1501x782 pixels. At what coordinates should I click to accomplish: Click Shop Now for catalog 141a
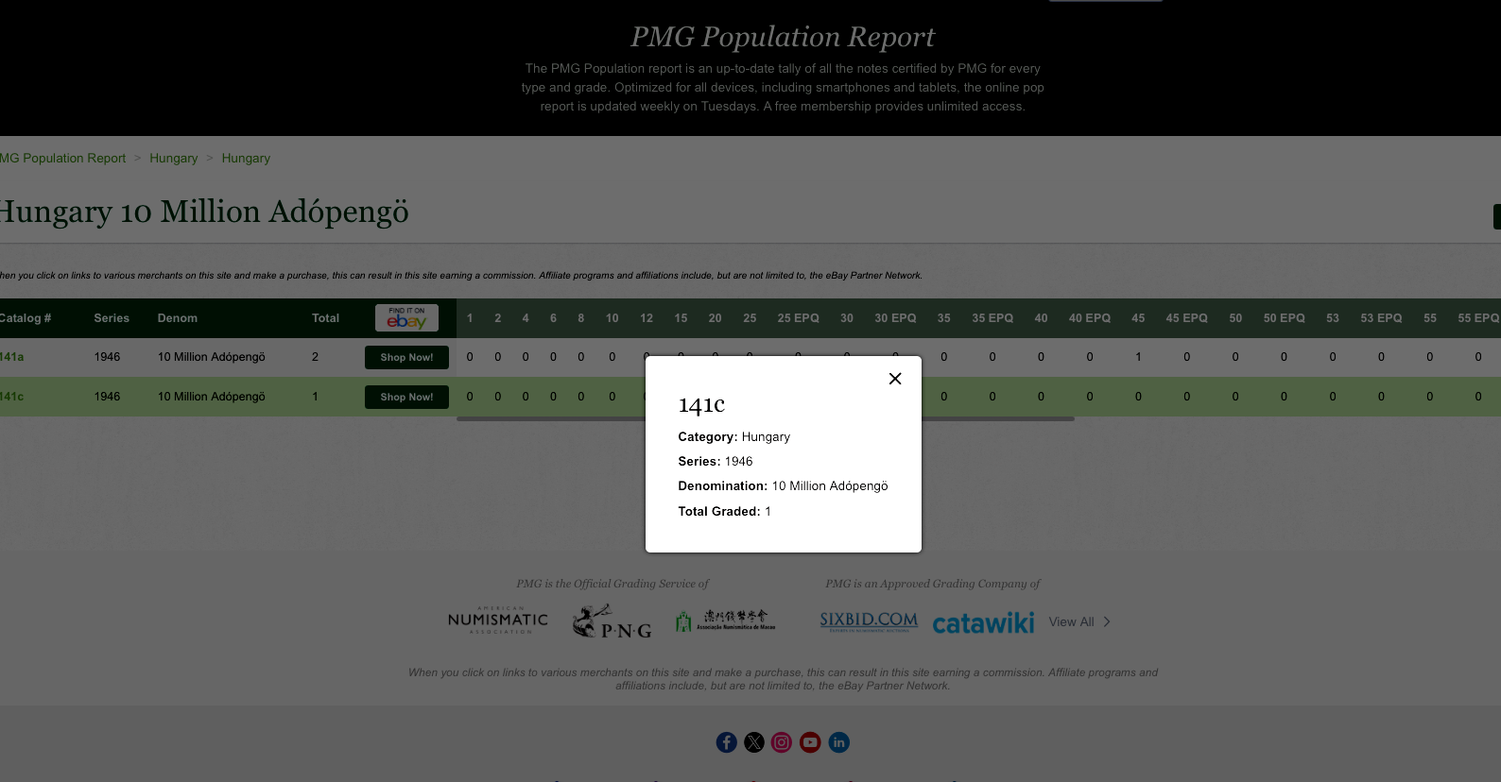click(406, 357)
